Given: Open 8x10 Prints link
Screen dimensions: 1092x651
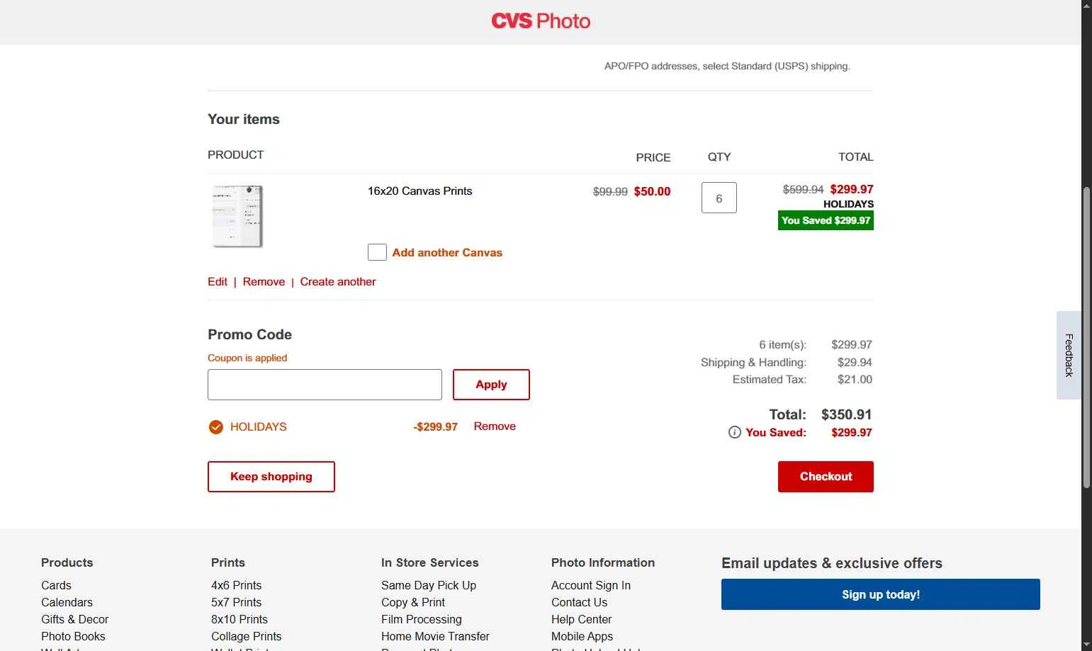Looking at the screenshot, I should pos(240,620).
